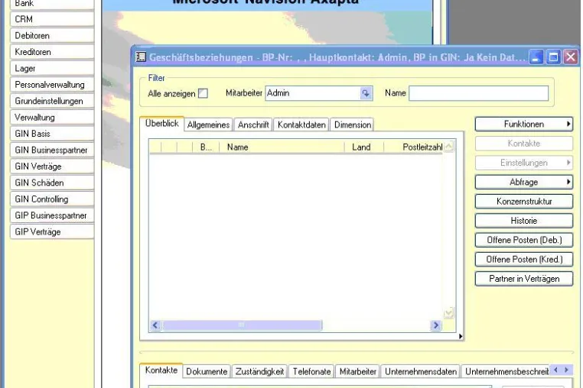
Task: Open the Verwaltung module
Action: (52, 117)
